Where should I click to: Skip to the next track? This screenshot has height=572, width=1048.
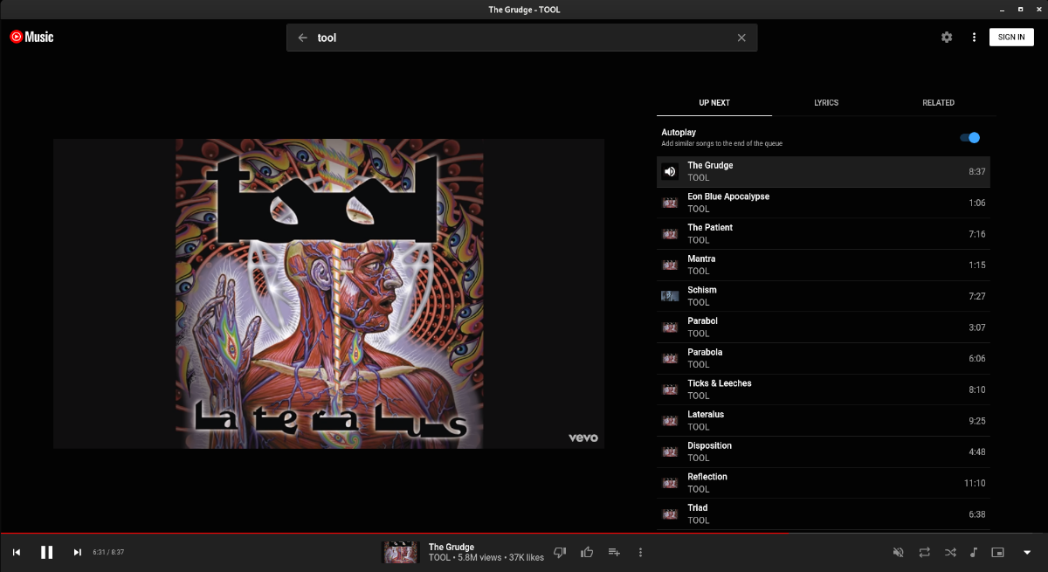77,552
